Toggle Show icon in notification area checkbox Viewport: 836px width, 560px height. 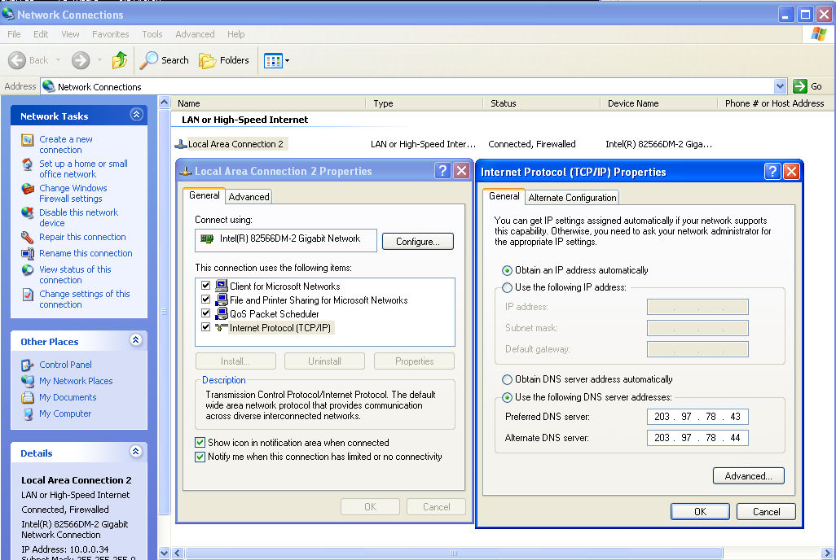[x=200, y=443]
